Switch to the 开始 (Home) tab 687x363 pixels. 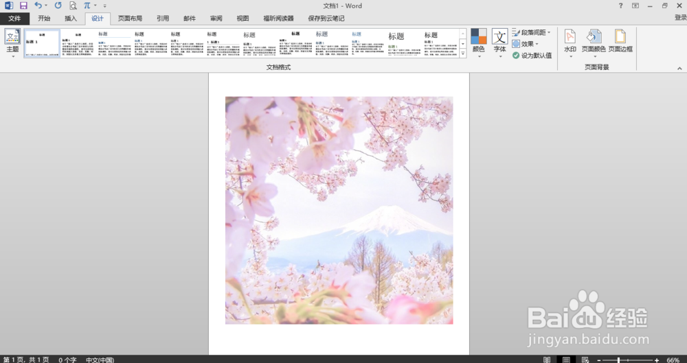coord(44,19)
